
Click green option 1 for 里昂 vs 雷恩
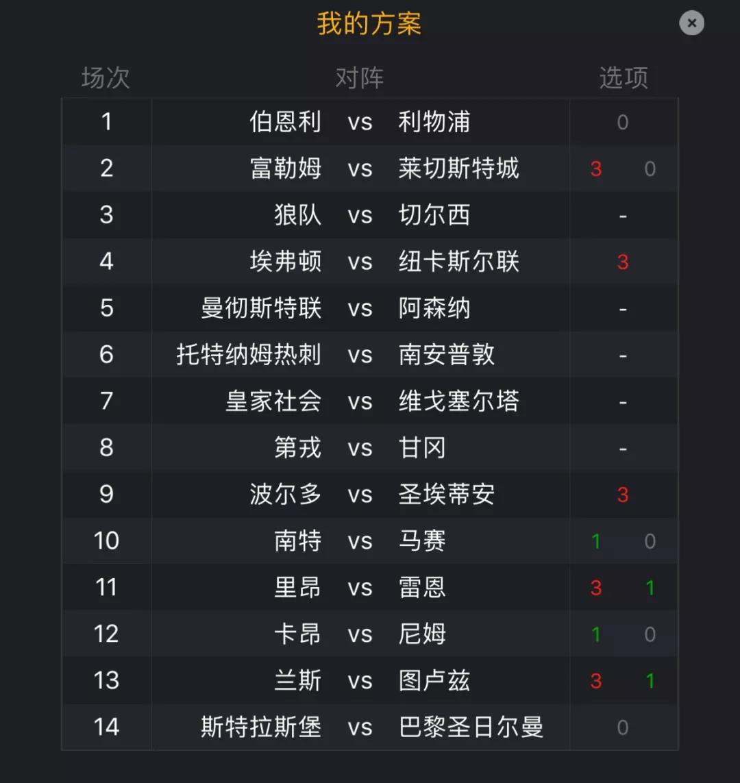[650, 588]
